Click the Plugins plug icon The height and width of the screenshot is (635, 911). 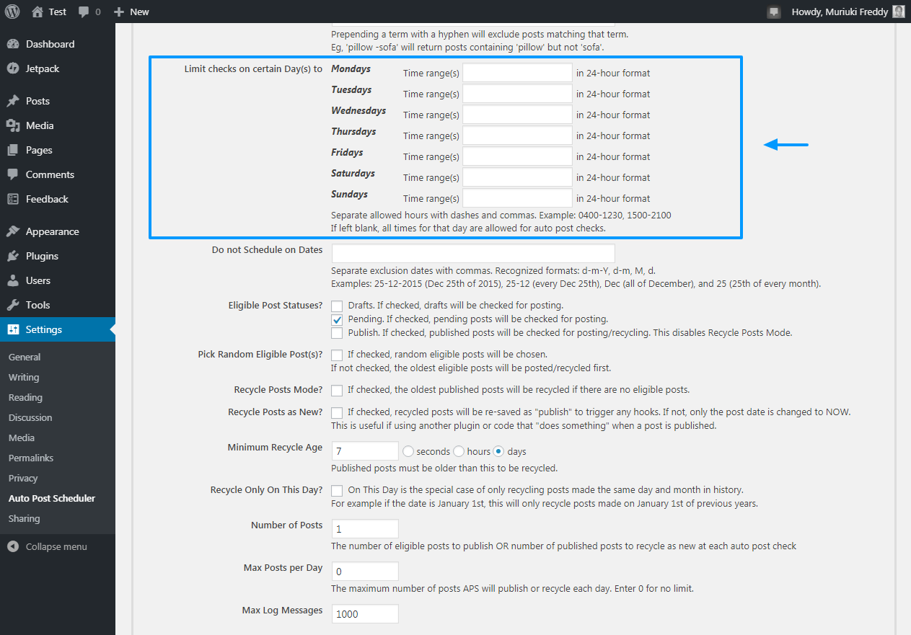pos(13,256)
